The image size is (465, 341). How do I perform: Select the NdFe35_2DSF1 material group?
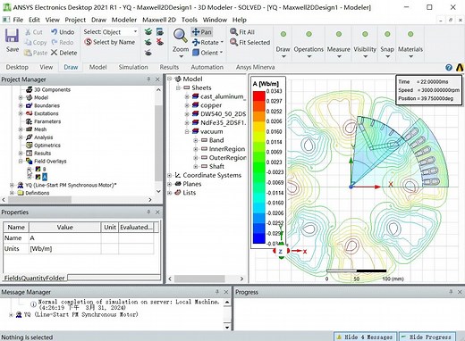pos(223,122)
